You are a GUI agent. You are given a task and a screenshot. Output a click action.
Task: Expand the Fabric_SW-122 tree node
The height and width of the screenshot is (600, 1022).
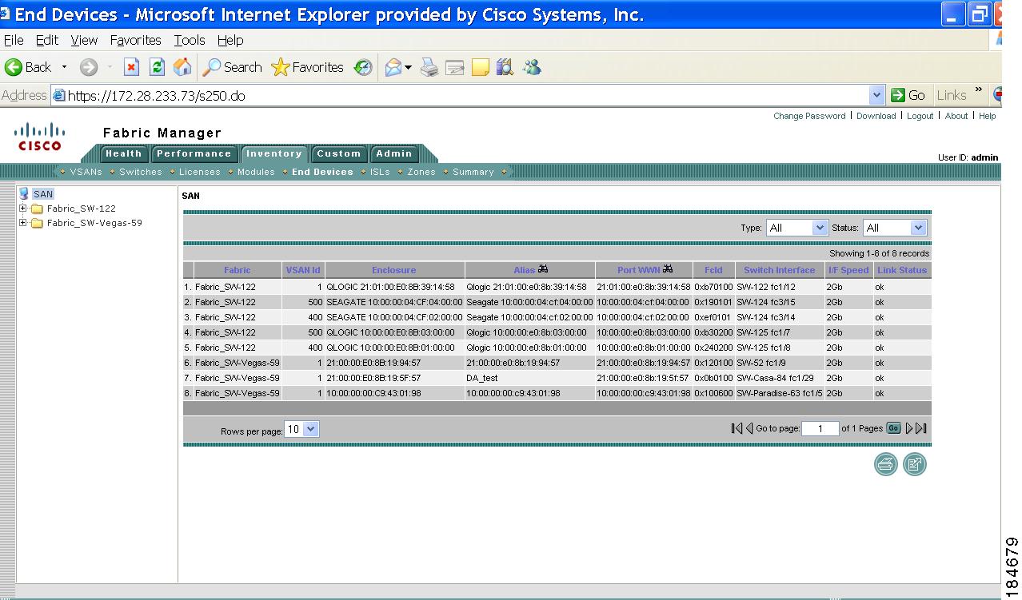click(25, 209)
